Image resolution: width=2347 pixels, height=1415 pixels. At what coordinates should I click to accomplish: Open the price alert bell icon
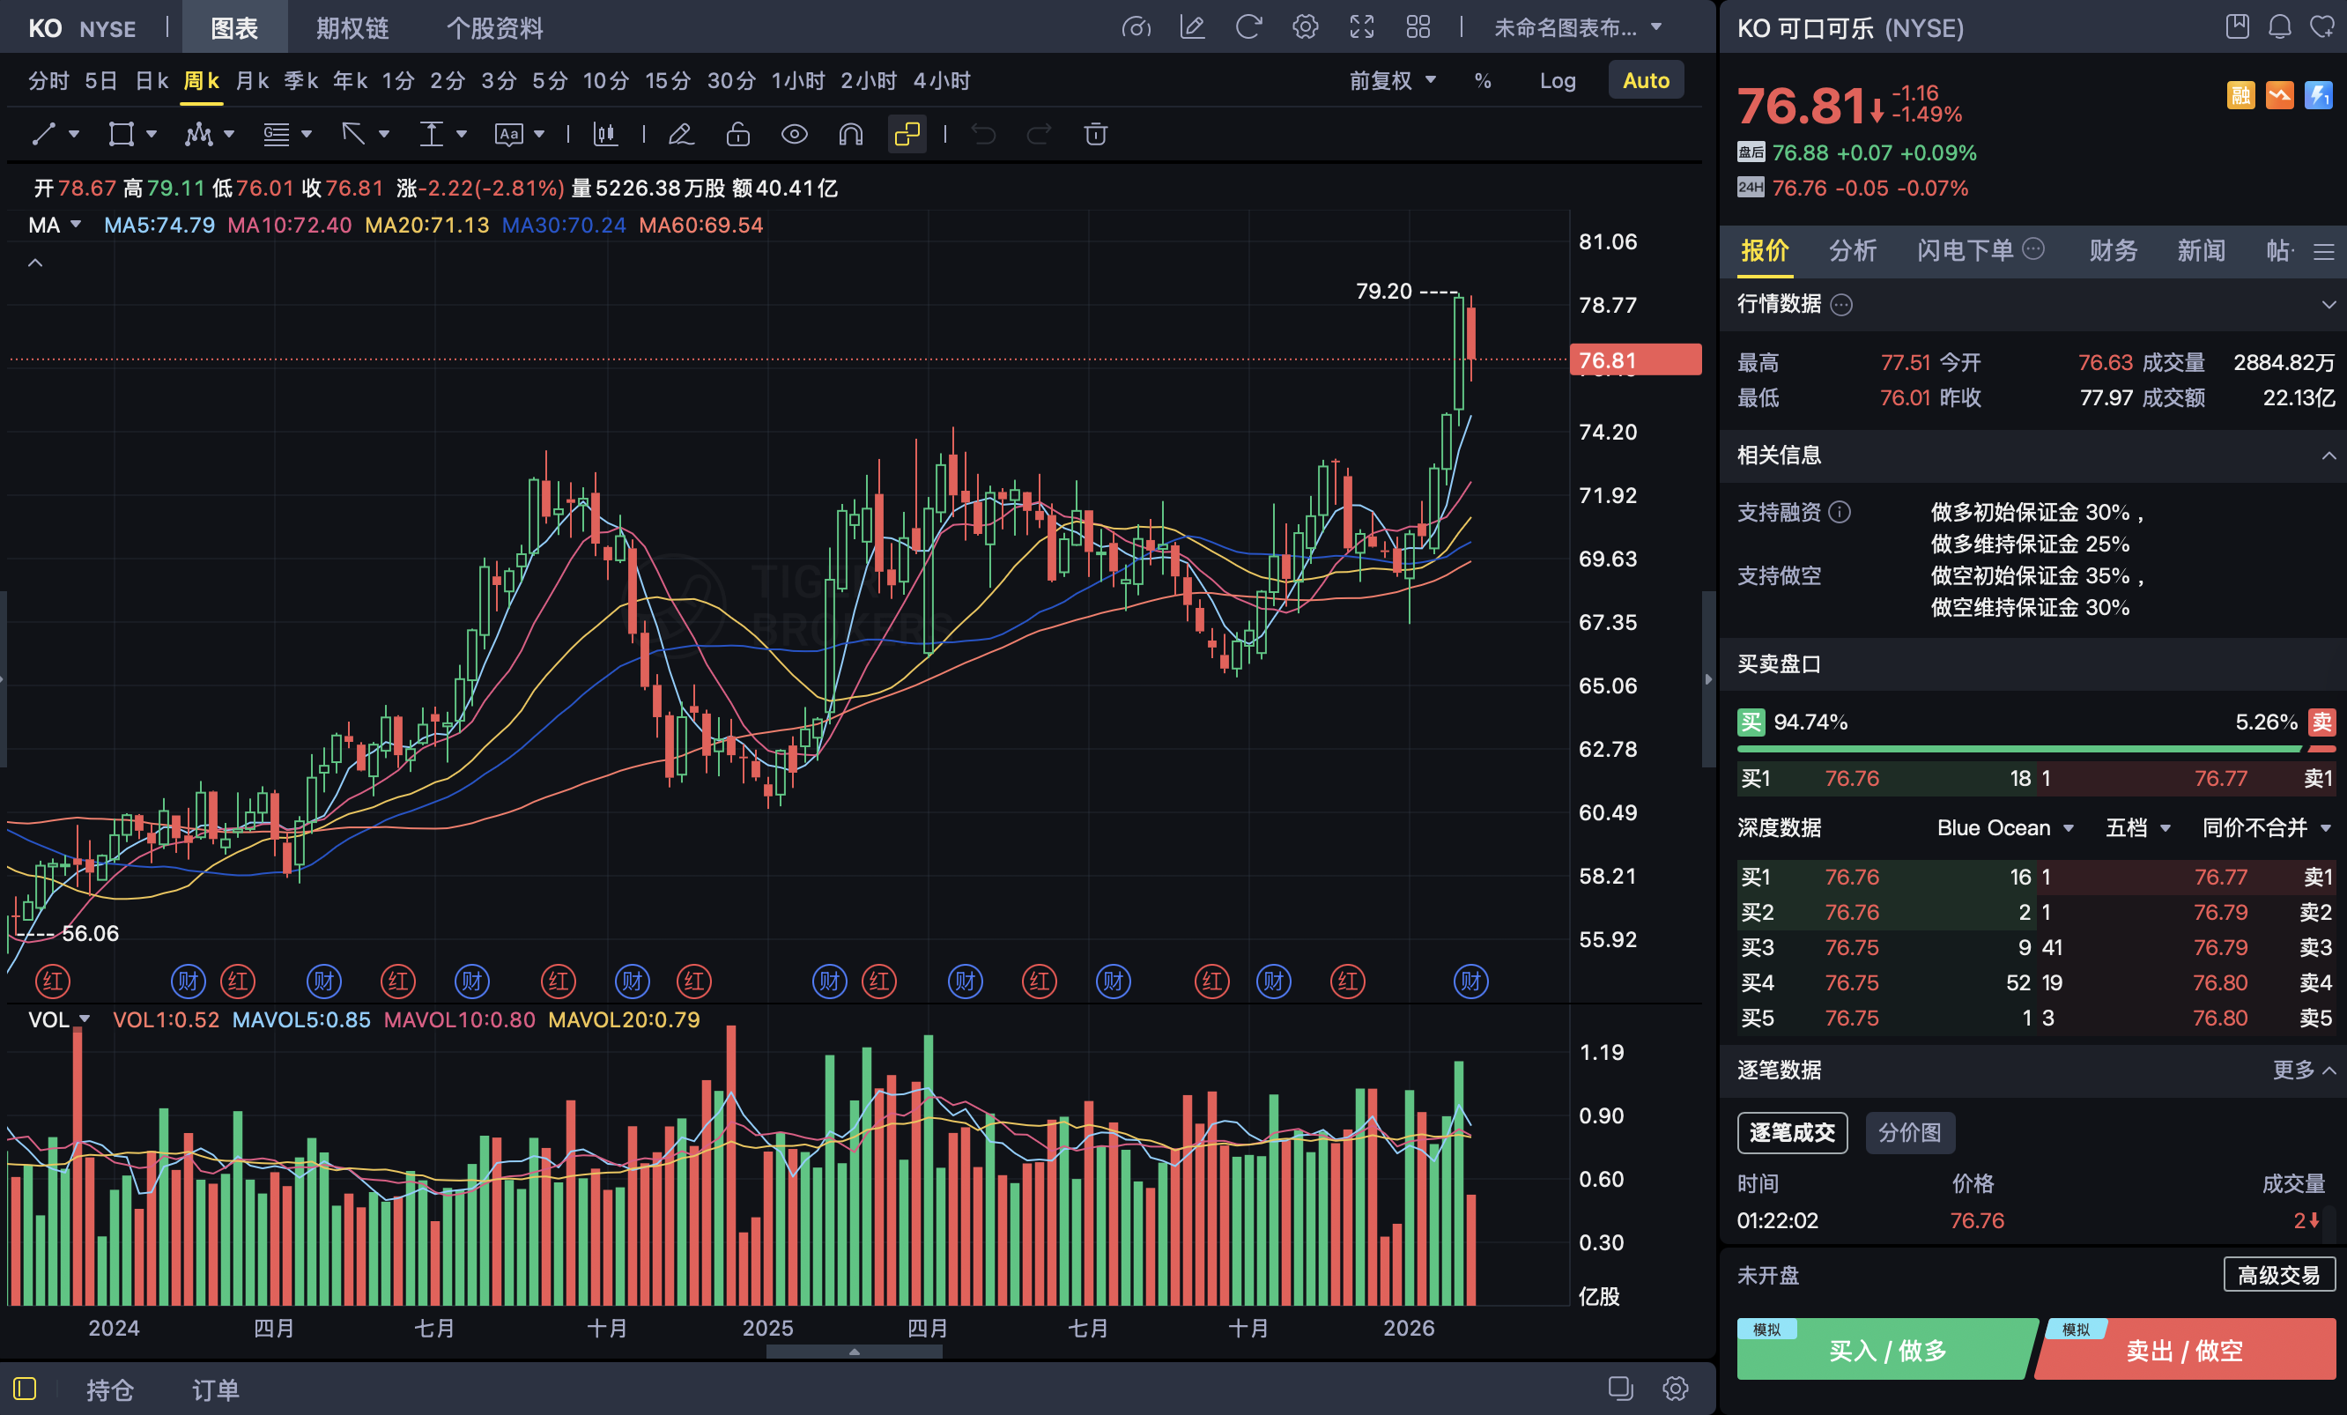(2279, 26)
